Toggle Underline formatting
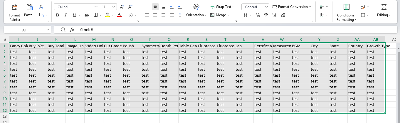The height and width of the screenshot is (123, 400). click(74, 15)
